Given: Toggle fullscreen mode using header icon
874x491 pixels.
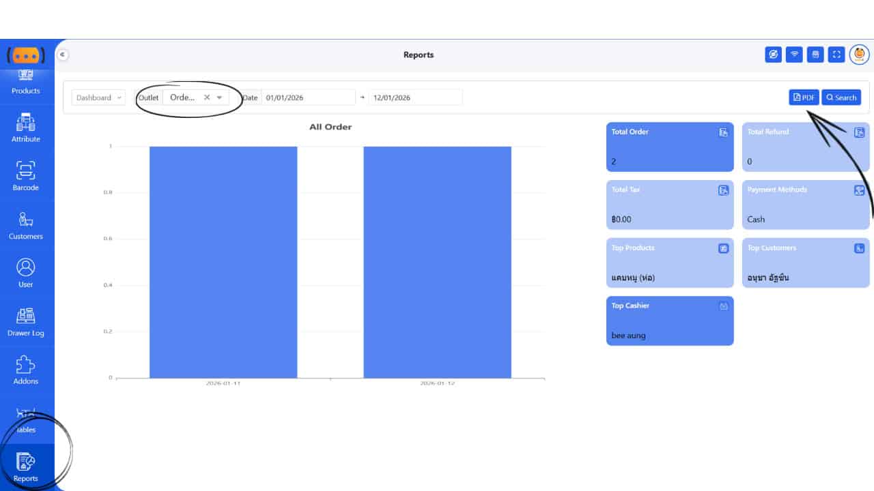Looking at the screenshot, I should (x=836, y=55).
